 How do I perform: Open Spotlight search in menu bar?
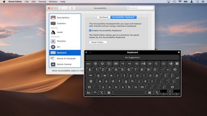point(197,2)
